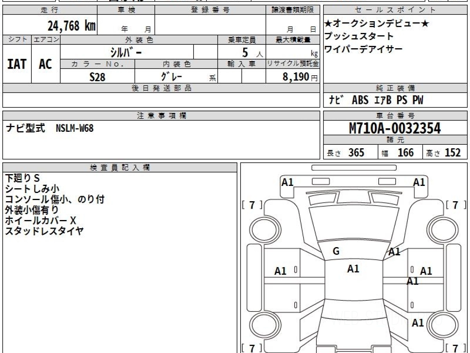Select the ABS equipment entry
470x353 pixels.
(x=360, y=100)
